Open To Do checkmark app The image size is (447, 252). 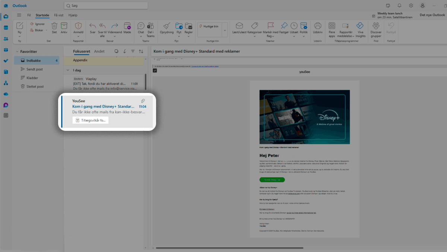coord(6,61)
